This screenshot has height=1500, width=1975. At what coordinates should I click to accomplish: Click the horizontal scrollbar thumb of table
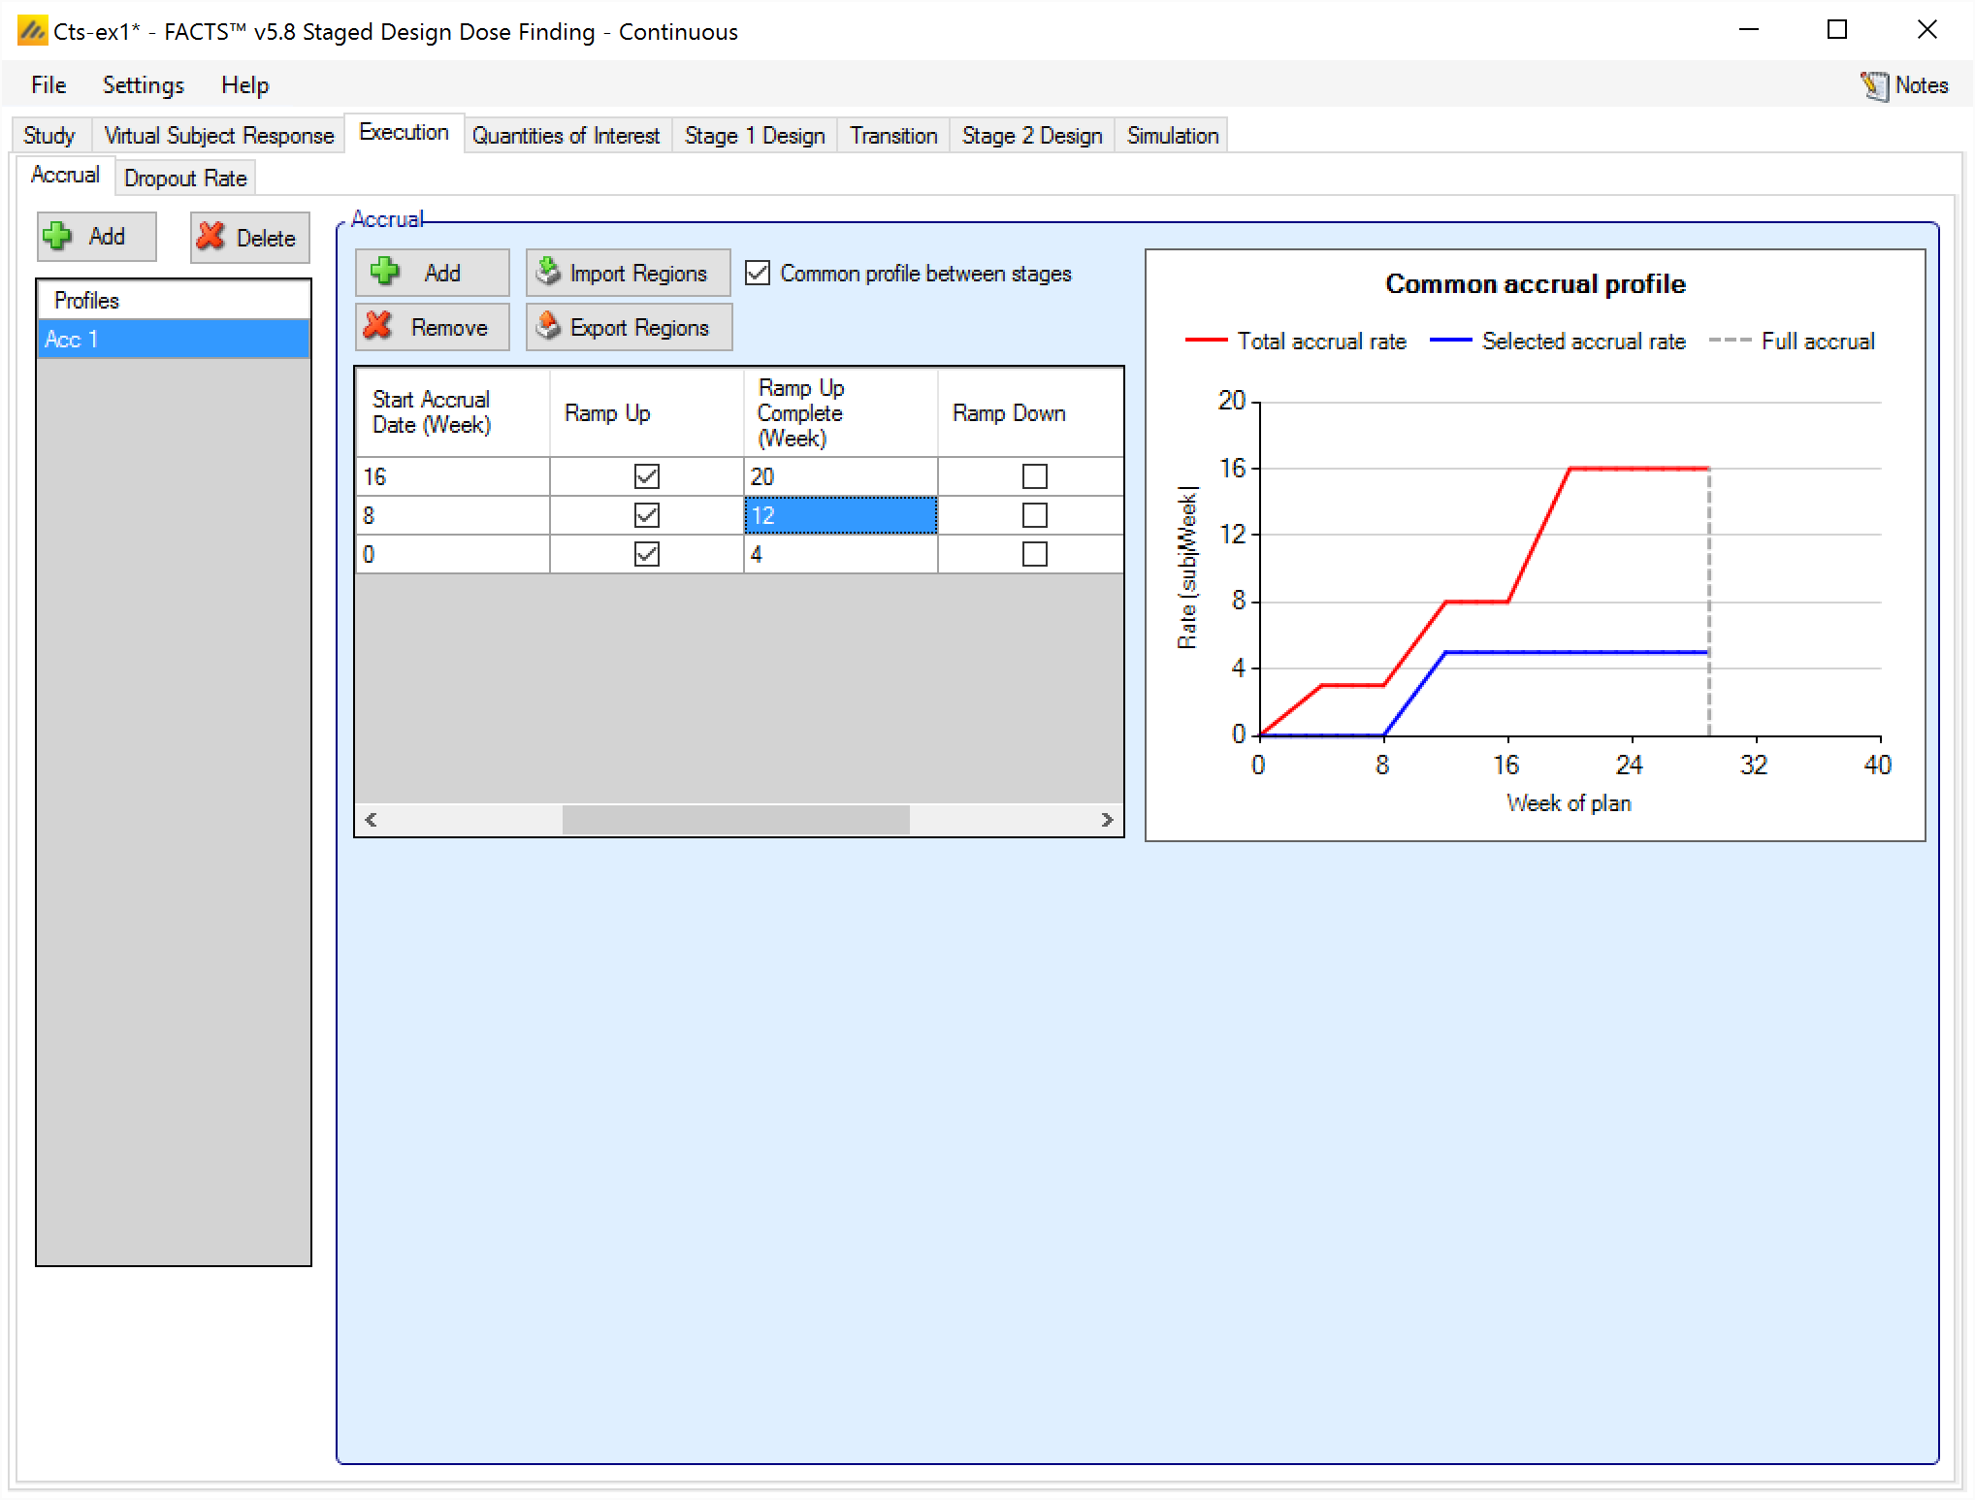click(735, 820)
